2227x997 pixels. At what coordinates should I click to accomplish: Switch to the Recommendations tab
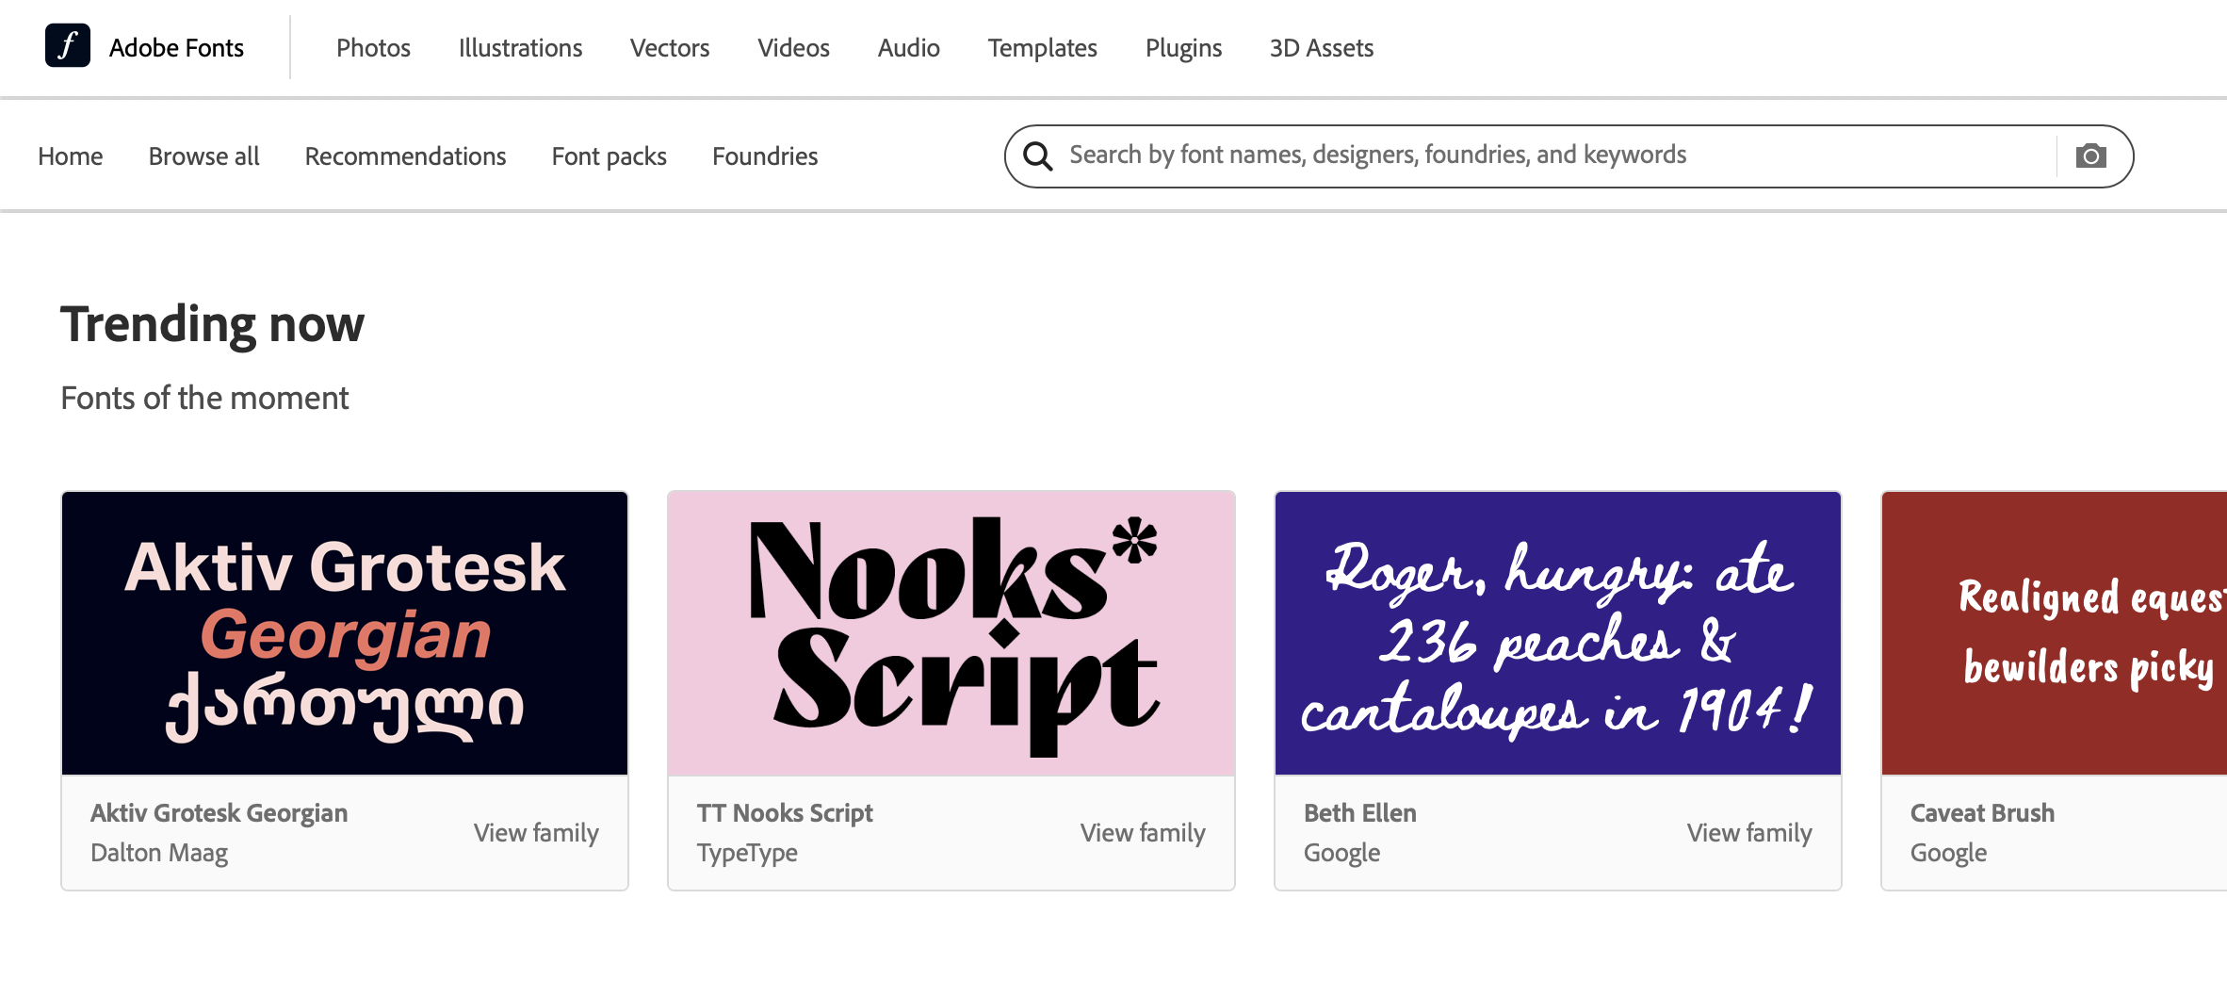405,156
